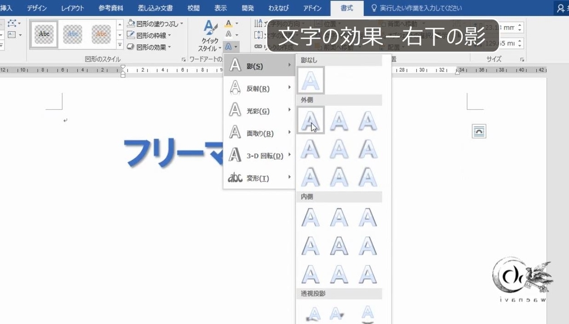Apply the inner shadow bottom-right preset

[368, 275]
